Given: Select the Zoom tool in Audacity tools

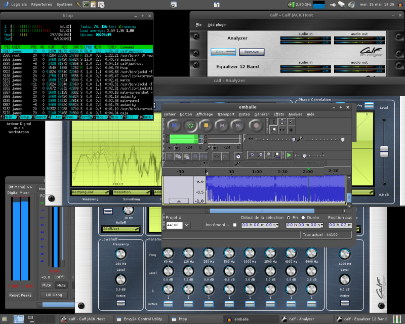Looking at the screenshot, I should tap(274, 130).
